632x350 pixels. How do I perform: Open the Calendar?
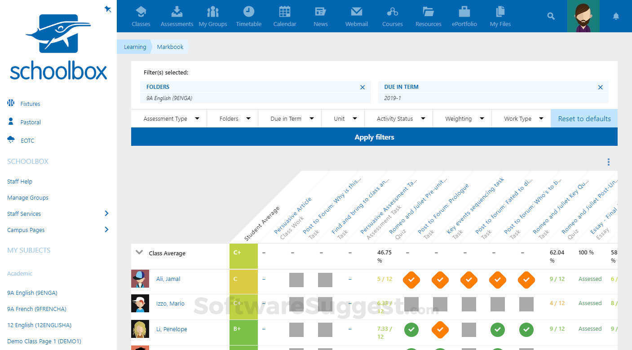(284, 16)
